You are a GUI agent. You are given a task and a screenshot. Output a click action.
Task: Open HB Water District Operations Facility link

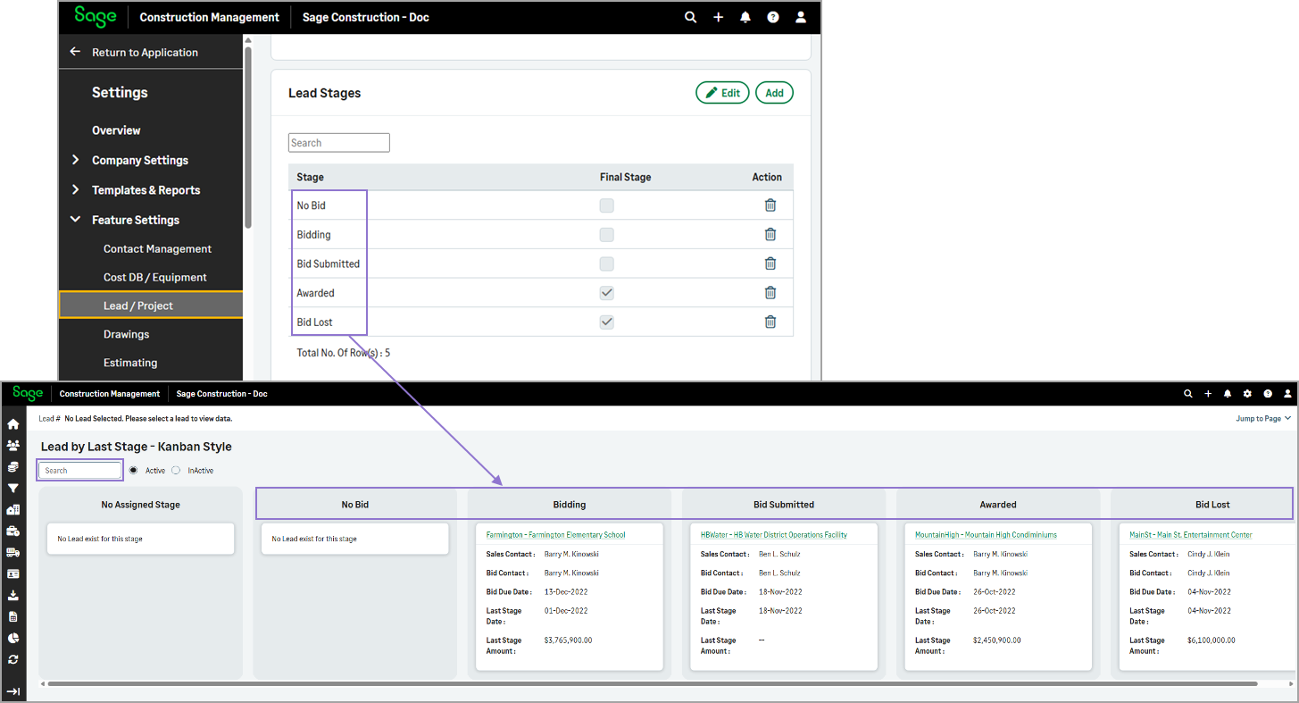774,535
